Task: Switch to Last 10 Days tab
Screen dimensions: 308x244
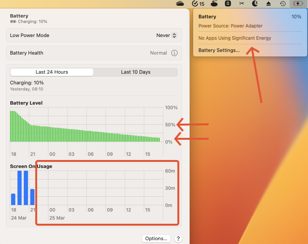Action: tap(136, 72)
